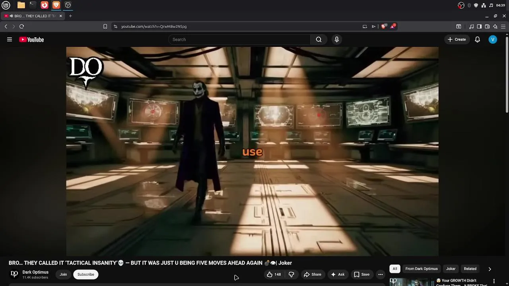Open the Brave hamburger main menu
This screenshot has width=509, height=286.
(503, 27)
